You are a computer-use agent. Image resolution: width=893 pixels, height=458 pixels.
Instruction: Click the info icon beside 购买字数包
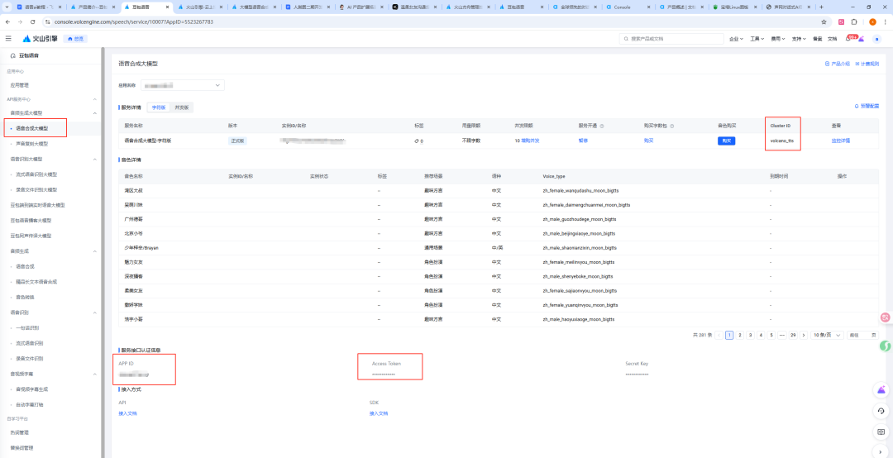click(x=672, y=126)
